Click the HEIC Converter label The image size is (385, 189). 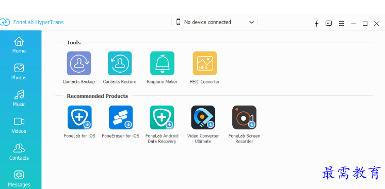click(x=204, y=82)
